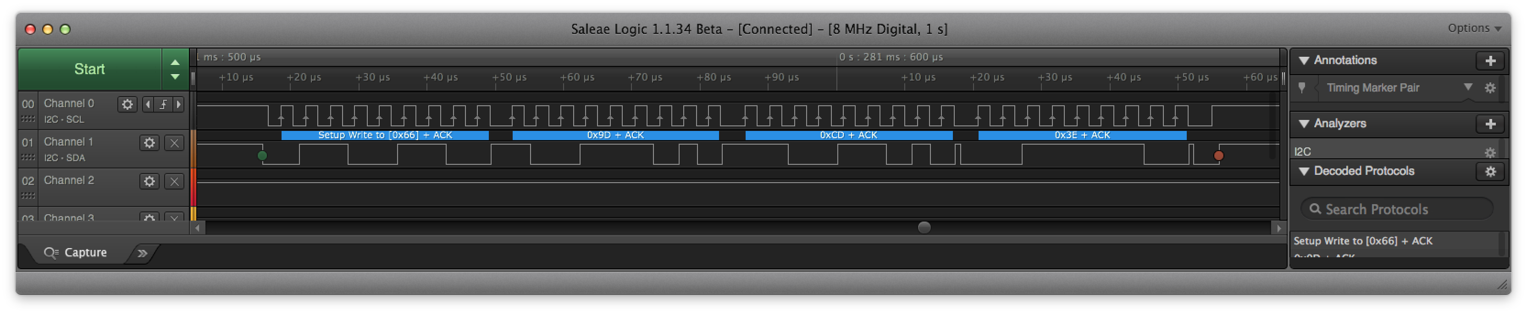Set rising edge trigger on Channel 0
Viewport: 1527px width, 314px height.
163,105
